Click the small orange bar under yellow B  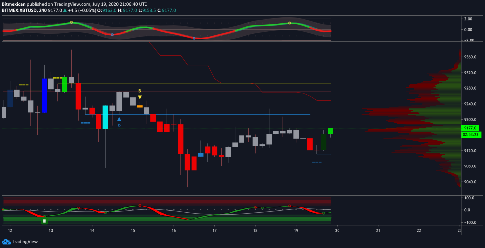click(140, 106)
